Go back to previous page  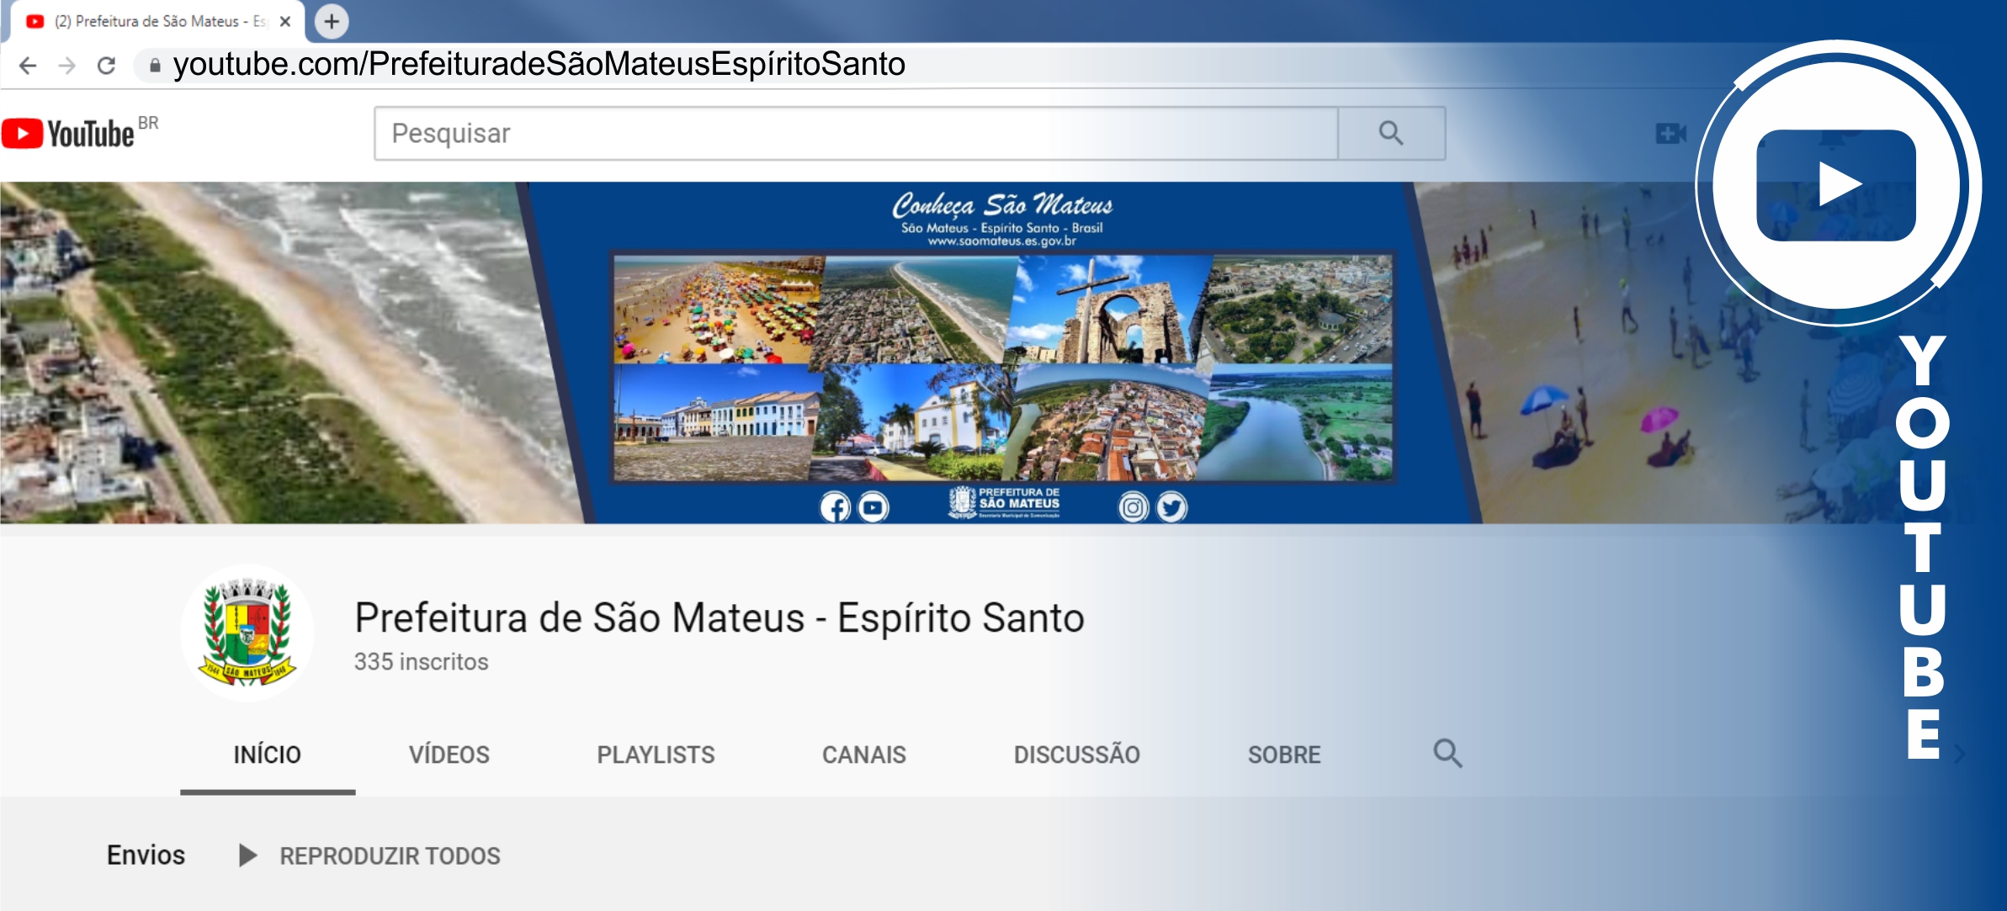point(28,65)
